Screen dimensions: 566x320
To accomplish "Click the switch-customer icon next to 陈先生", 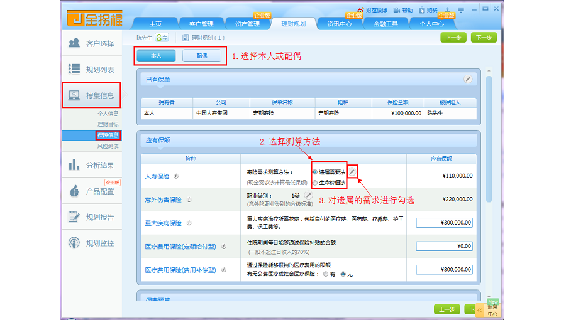I will [x=162, y=38].
